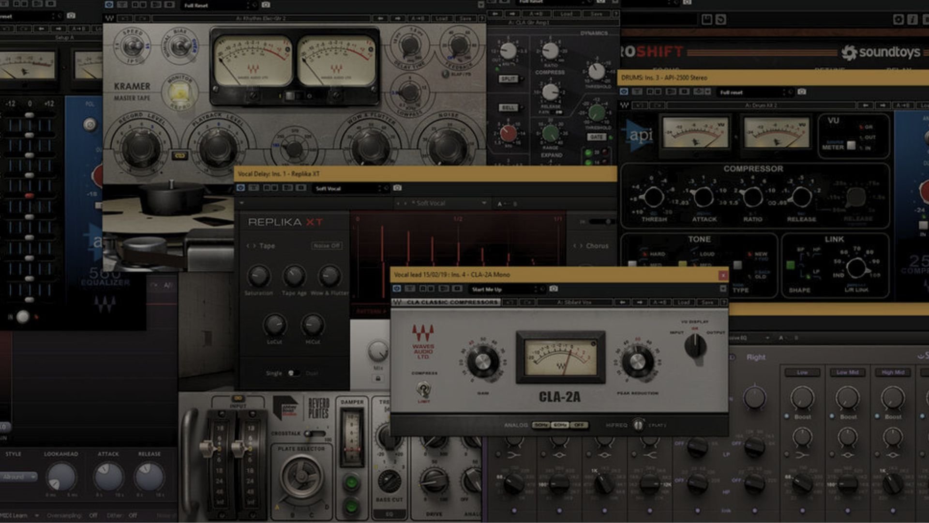This screenshot has height=523, width=929.
Task: Toggle power icon in Kramer Master Tape window
Action: 109,5
